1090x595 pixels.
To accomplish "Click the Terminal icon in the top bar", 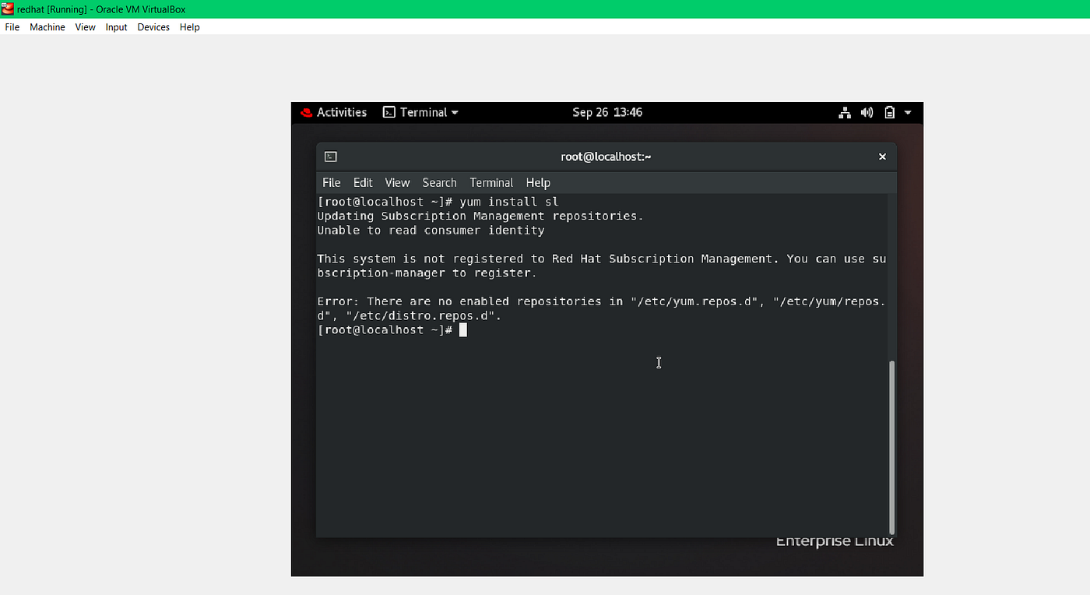I will (x=389, y=112).
